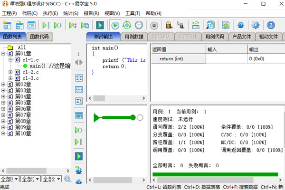Click the gray cylinder with arrows icon
Screen dimensions: 285x190
[180, 25]
